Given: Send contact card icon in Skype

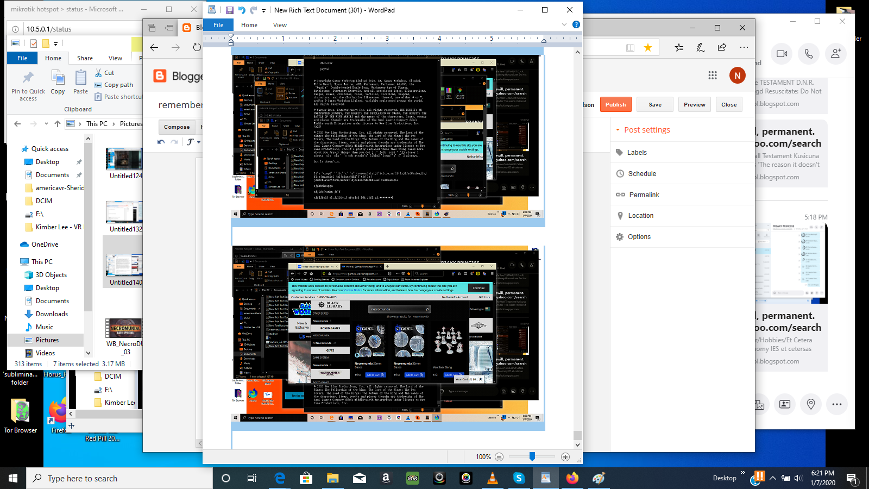Looking at the screenshot, I should [784, 404].
